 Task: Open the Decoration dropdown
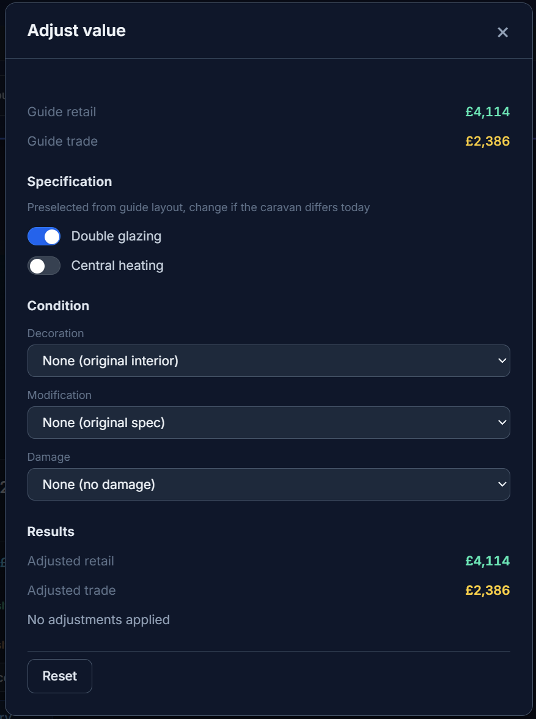coord(269,361)
